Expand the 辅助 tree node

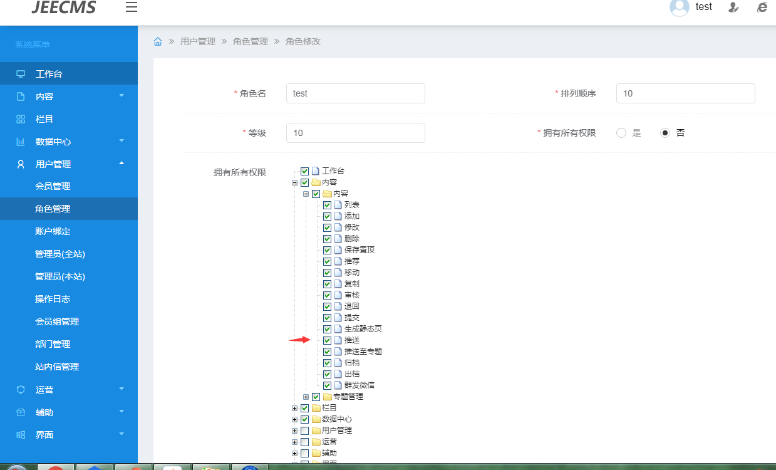294,453
